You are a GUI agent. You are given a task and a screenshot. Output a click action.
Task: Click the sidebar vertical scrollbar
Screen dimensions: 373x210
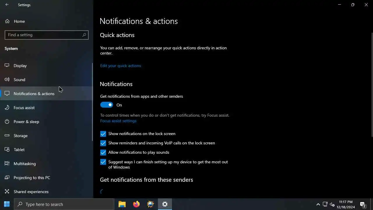92,102
